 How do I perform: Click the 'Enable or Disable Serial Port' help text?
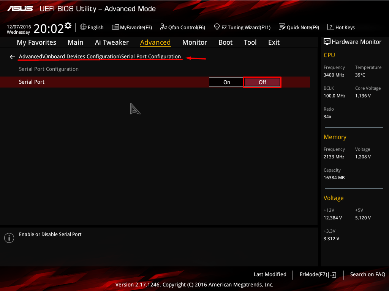pyautogui.click(x=50, y=234)
